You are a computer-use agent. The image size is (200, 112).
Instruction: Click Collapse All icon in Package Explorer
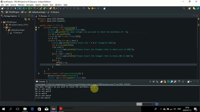click(26, 19)
